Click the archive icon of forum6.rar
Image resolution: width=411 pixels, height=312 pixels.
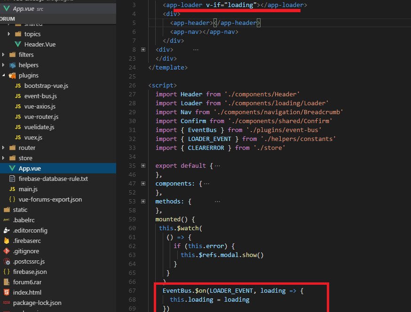pyautogui.click(x=7, y=282)
